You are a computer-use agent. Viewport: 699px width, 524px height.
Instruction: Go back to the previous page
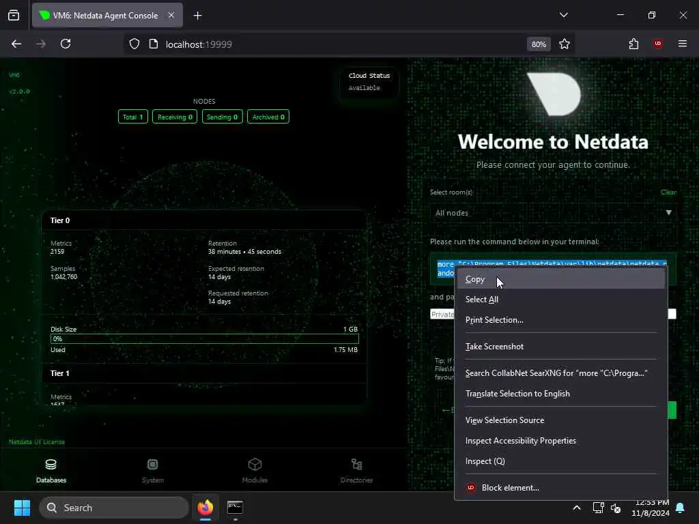click(x=16, y=44)
